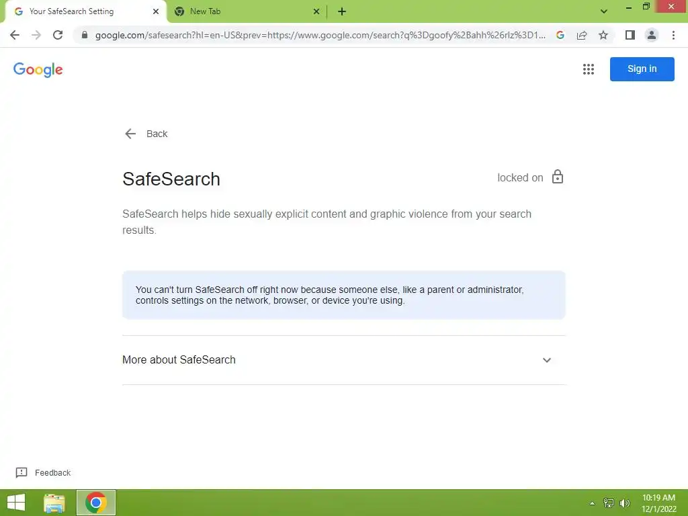Image resolution: width=688 pixels, height=516 pixels.
Task: Open File Explorer from taskbar
Action: (x=54, y=503)
